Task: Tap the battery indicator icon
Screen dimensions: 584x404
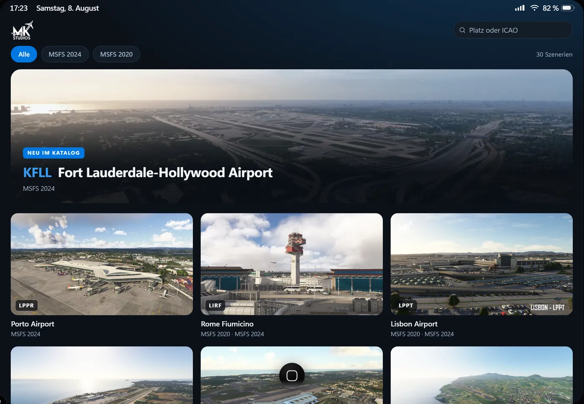Action: point(568,8)
